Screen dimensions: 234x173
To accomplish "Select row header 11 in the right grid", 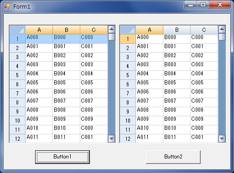I will (128, 130).
